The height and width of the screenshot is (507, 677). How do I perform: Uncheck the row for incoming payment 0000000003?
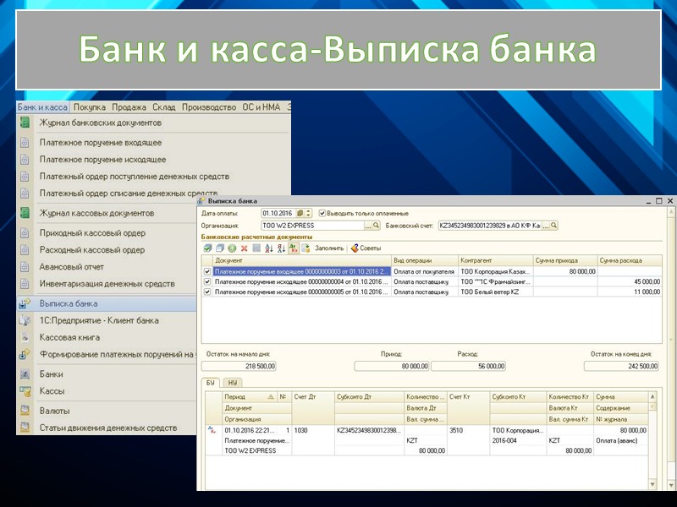click(x=207, y=271)
